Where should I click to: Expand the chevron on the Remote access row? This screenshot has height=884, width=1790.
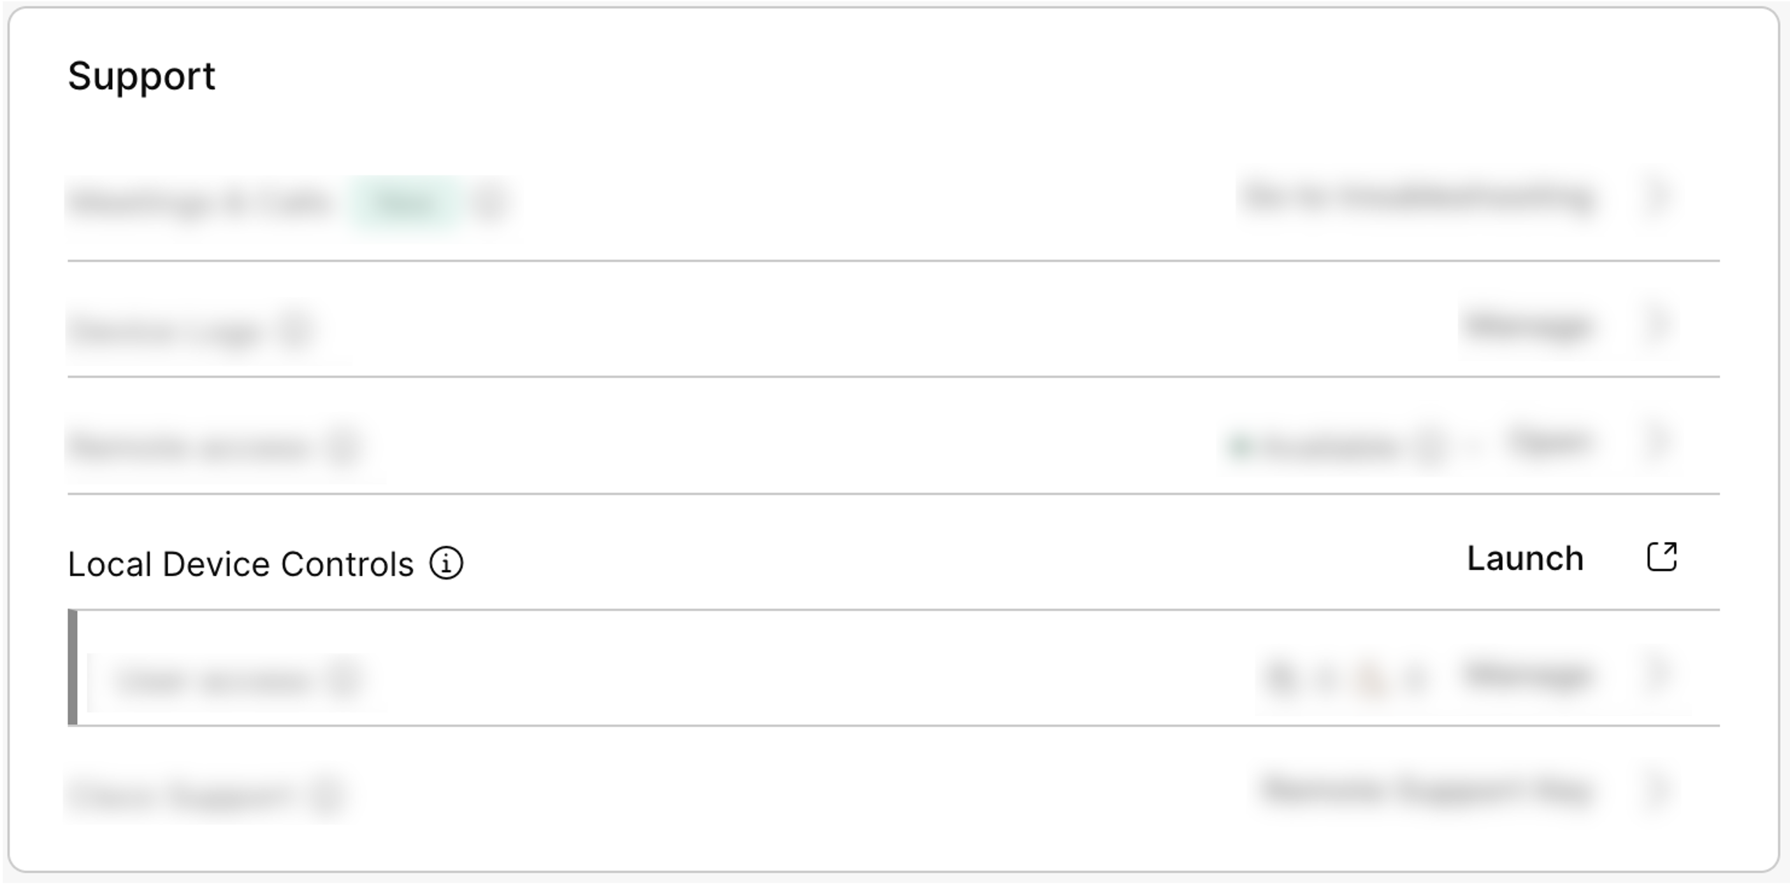pos(1658,441)
